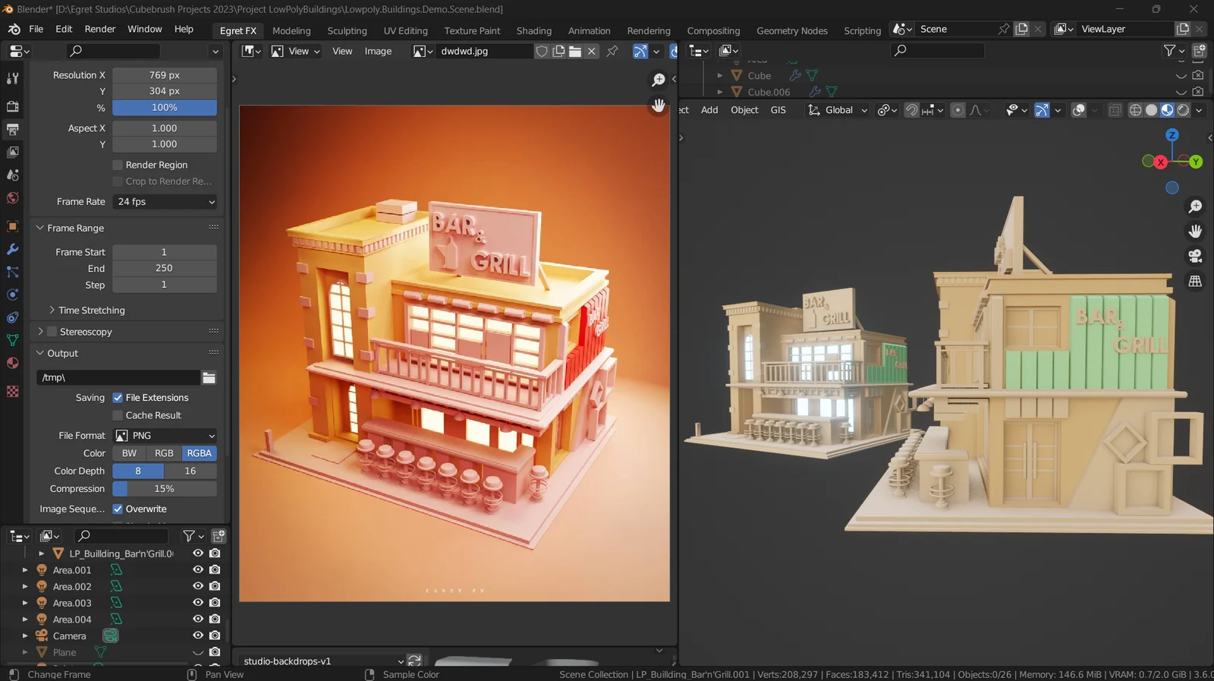Open the Particles properties tab
The height and width of the screenshot is (681, 1214).
coord(12,272)
